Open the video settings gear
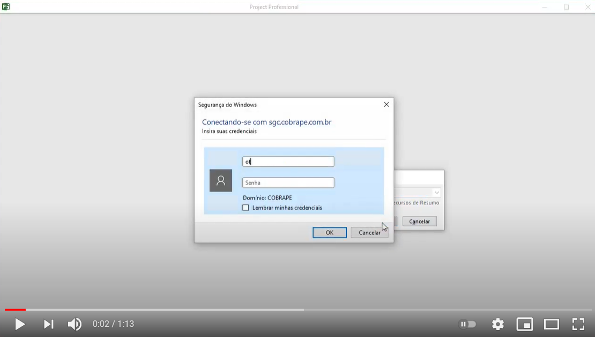The height and width of the screenshot is (337, 595). 498,324
